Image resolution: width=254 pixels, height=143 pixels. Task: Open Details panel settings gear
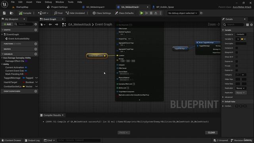click(251, 25)
